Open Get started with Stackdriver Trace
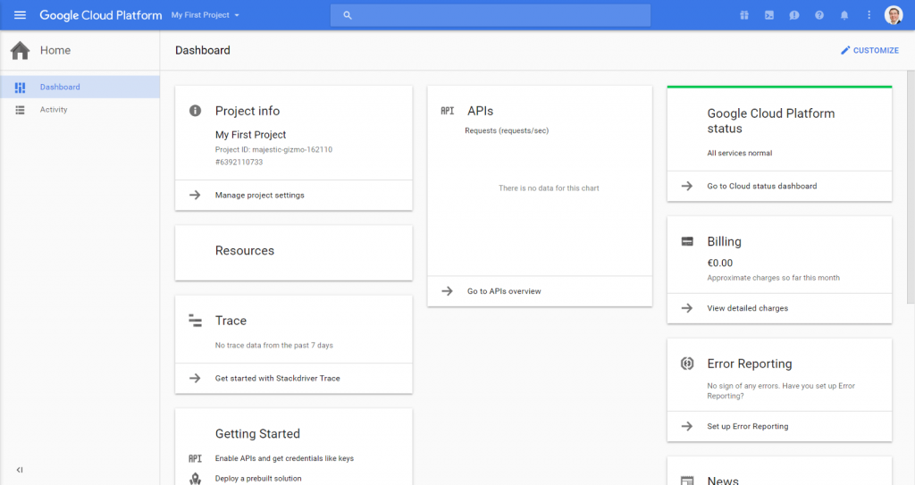915x485 pixels. [277, 378]
